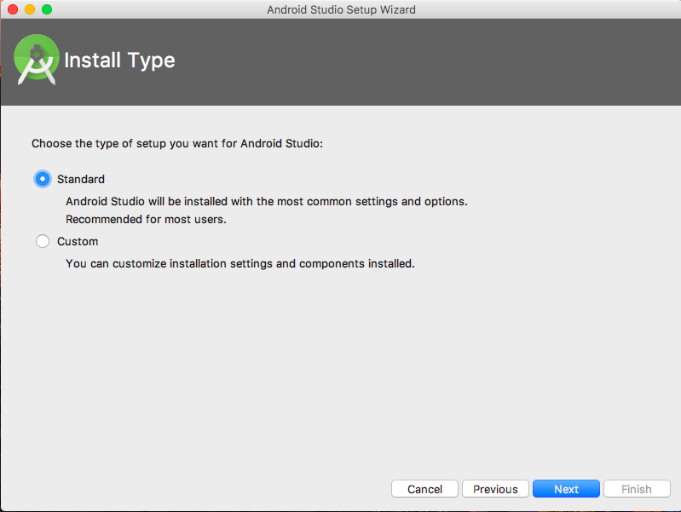Click "Android Studio will be installed" description line
This screenshot has height=512, width=681.
[267, 202]
